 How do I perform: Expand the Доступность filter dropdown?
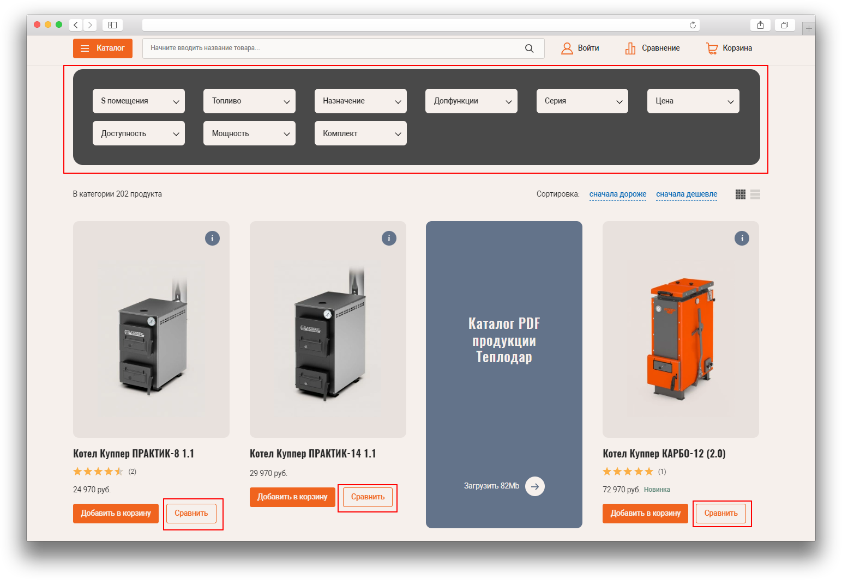tap(139, 133)
